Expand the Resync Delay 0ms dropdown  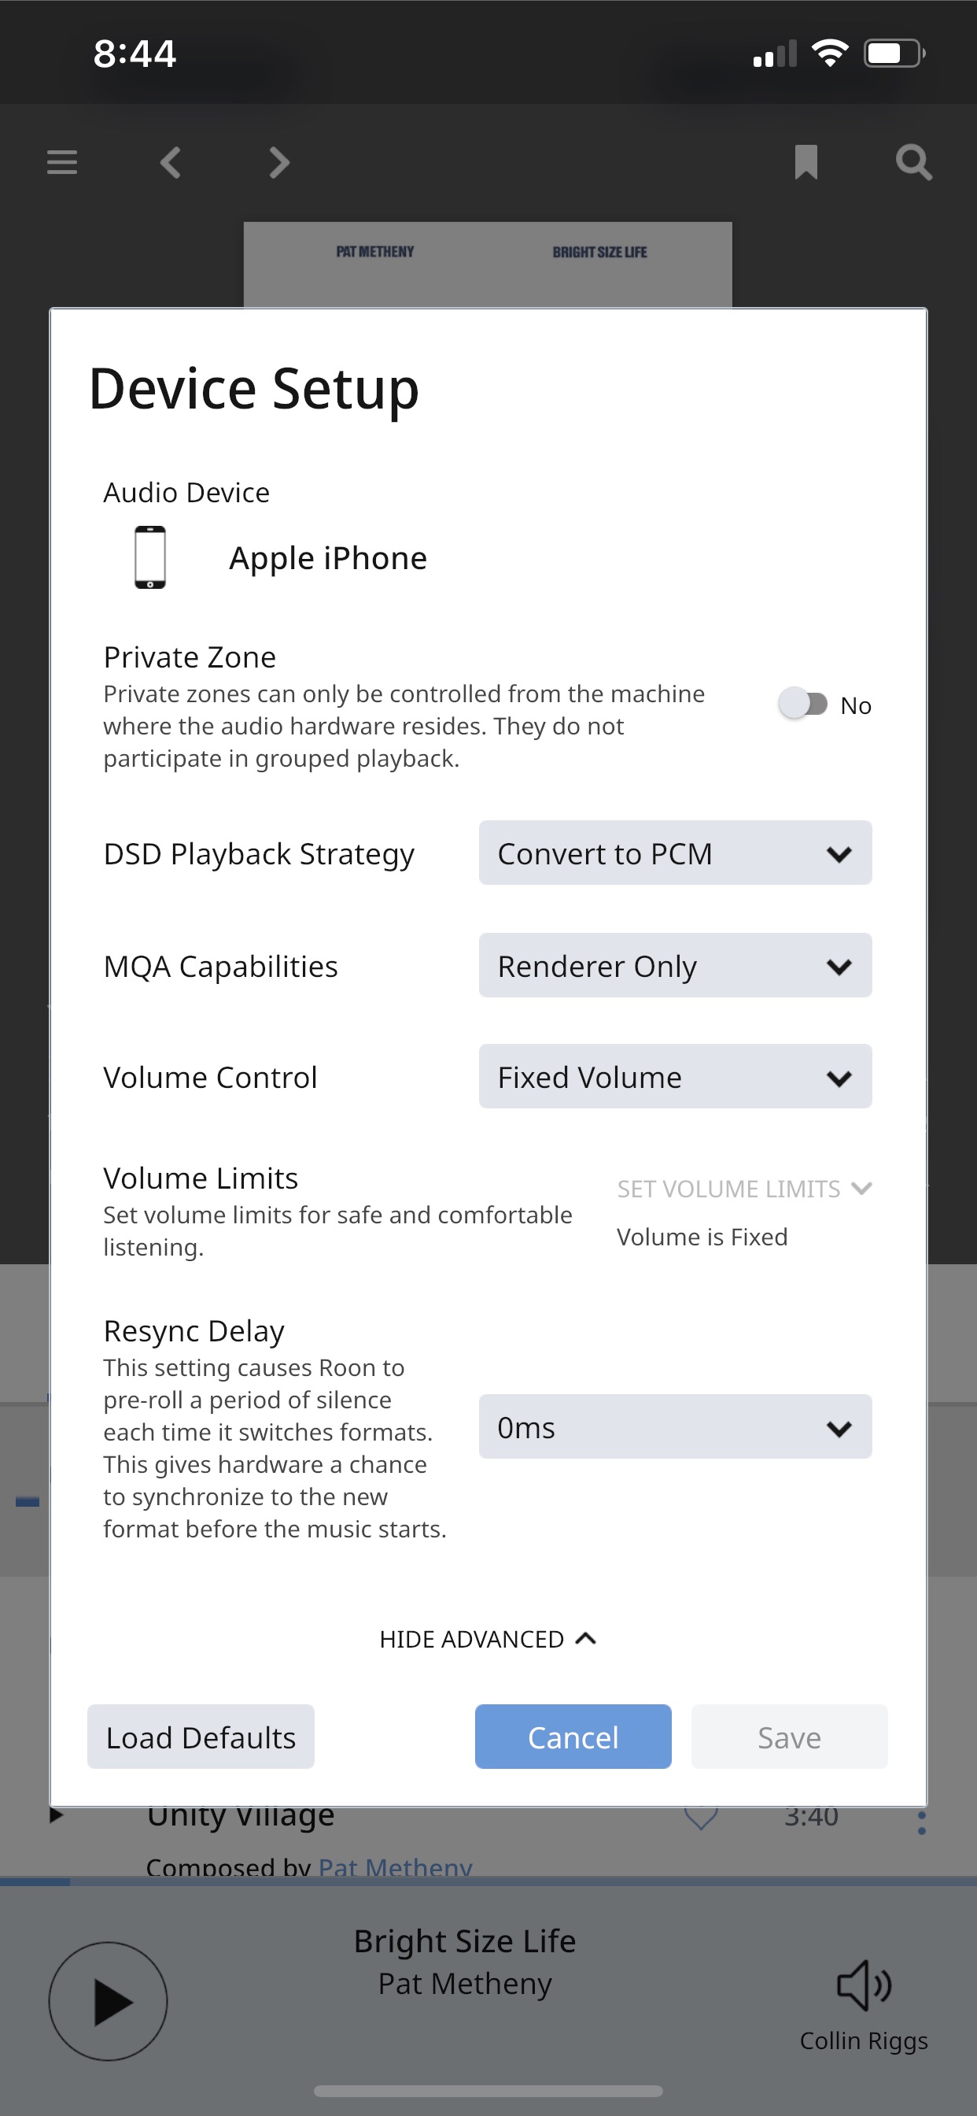click(675, 1426)
